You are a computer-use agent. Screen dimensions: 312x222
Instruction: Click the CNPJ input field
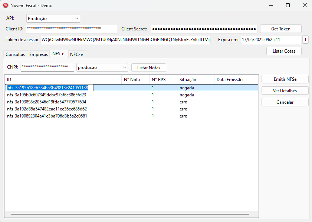pos(47,67)
